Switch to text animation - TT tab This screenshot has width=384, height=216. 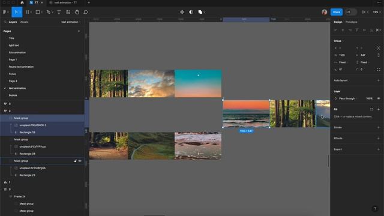(65, 2)
